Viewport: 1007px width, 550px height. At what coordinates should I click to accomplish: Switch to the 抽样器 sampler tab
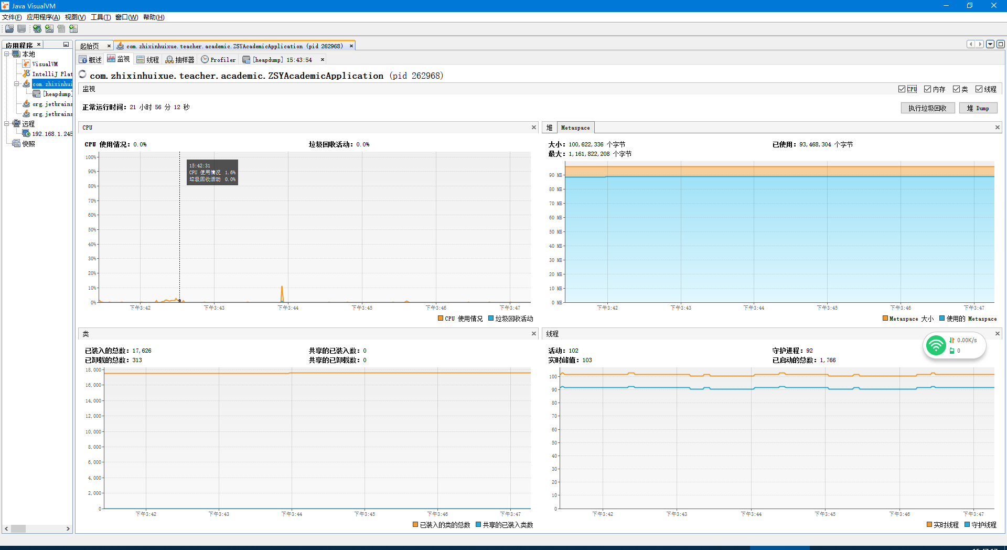tap(180, 60)
